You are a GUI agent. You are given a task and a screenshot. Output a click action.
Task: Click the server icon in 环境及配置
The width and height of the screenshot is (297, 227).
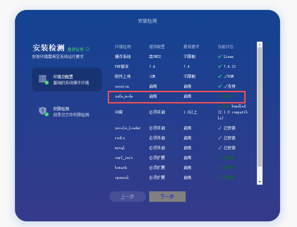click(43, 79)
